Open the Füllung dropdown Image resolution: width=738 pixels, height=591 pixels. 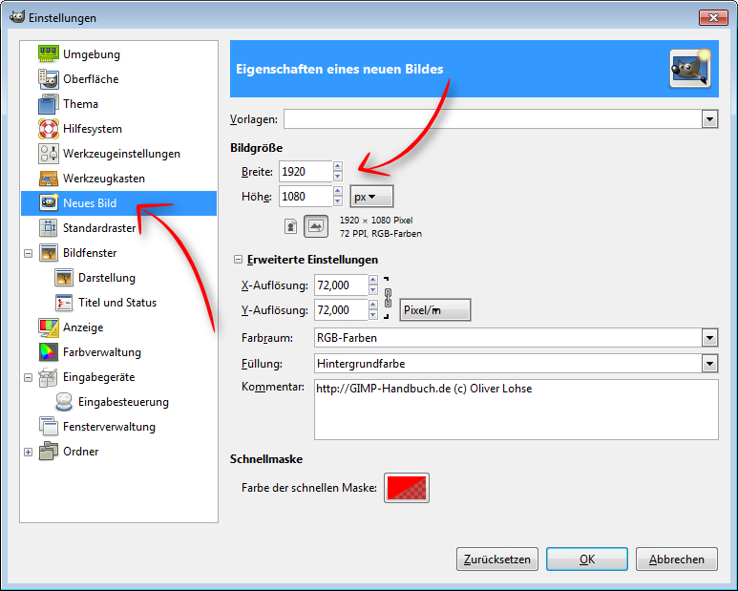[x=709, y=364]
